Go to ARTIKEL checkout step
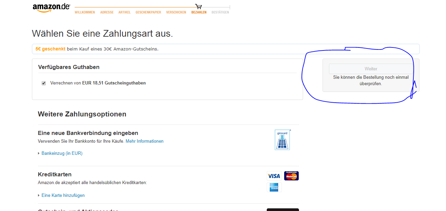This screenshot has height=211, width=446. pyautogui.click(x=124, y=12)
